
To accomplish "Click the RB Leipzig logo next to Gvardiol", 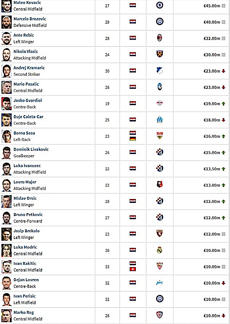I will tap(160, 103).
